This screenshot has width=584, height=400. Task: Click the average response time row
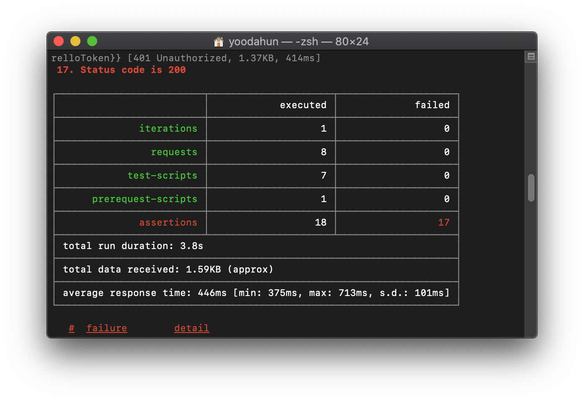pos(256,293)
